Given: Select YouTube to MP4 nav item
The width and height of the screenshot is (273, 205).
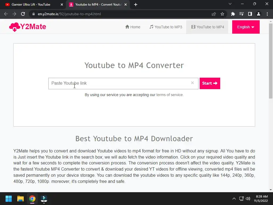Looking at the screenshot, I should (x=207, y=27).
